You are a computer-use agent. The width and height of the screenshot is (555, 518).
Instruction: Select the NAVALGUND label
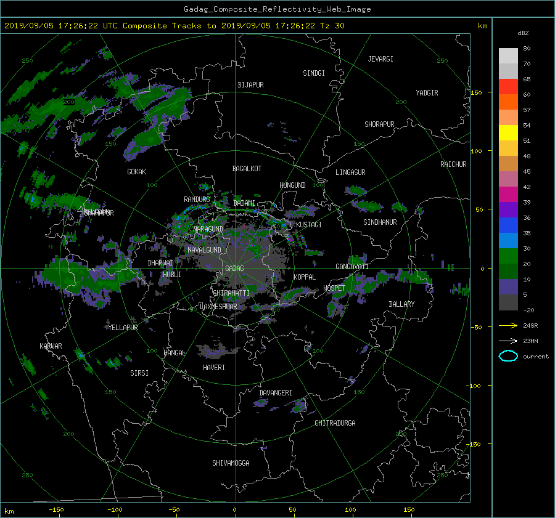coord(204,250)
